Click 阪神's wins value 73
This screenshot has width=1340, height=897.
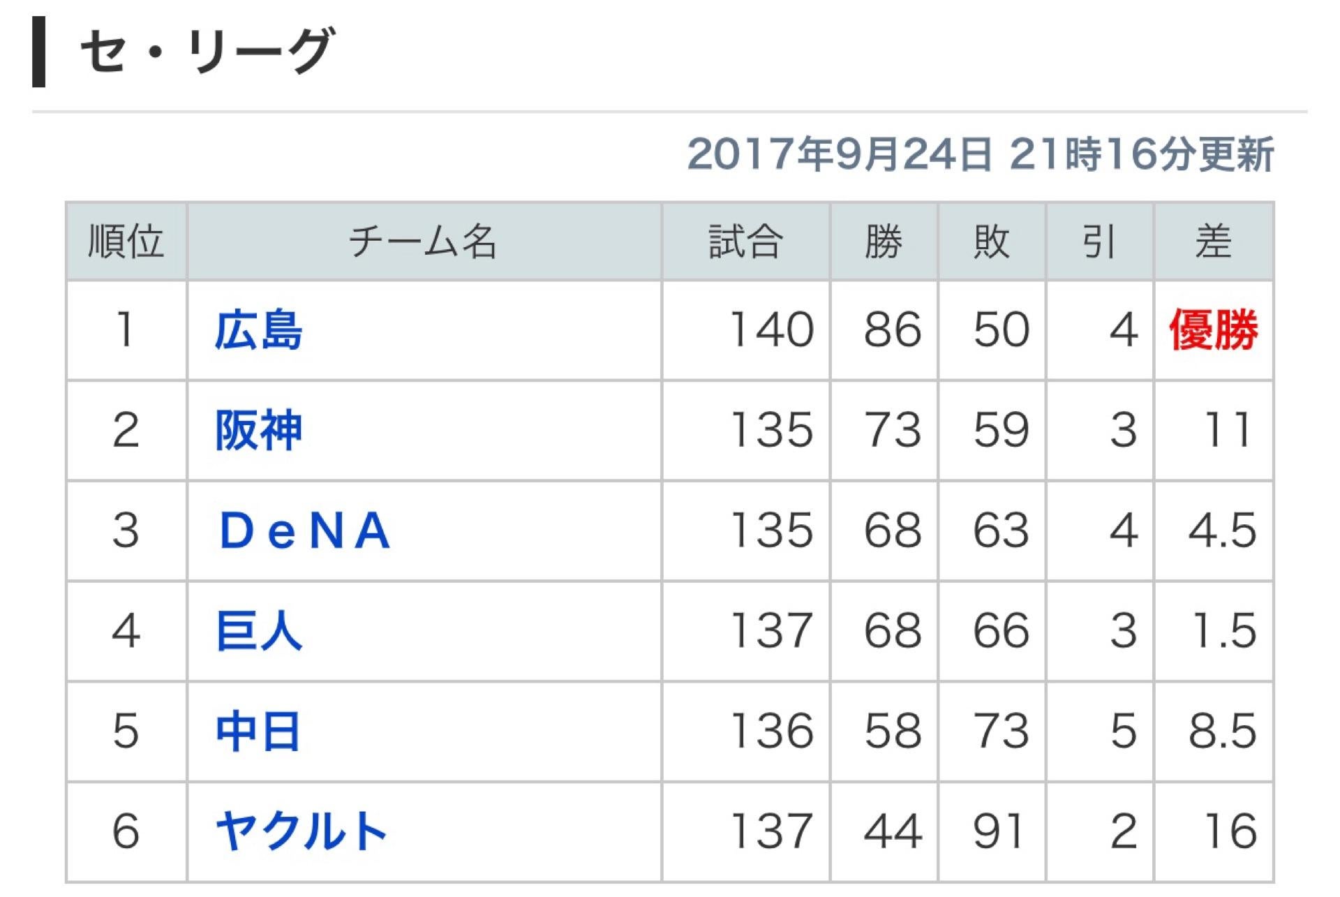[893, 430]
